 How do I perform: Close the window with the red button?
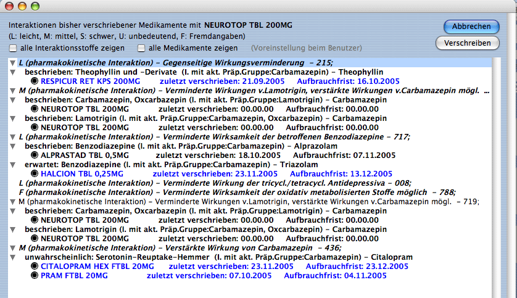click(x=9, y=6)
